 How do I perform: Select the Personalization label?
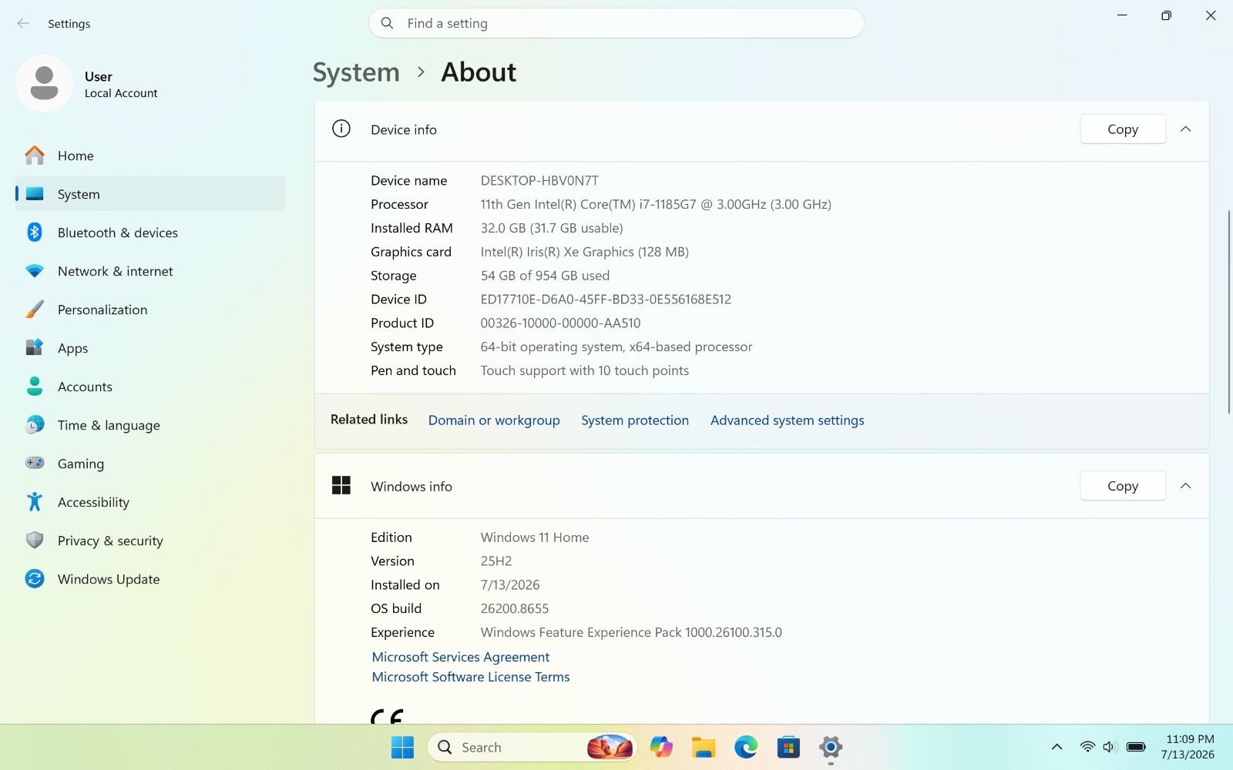(x=102, y=310)
